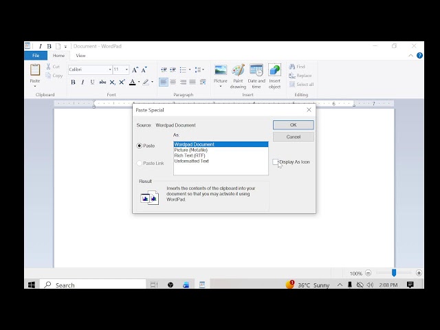Click the text highlight color marker
Image resolution: width=440 pixels, height=330 pixels.
146,82
